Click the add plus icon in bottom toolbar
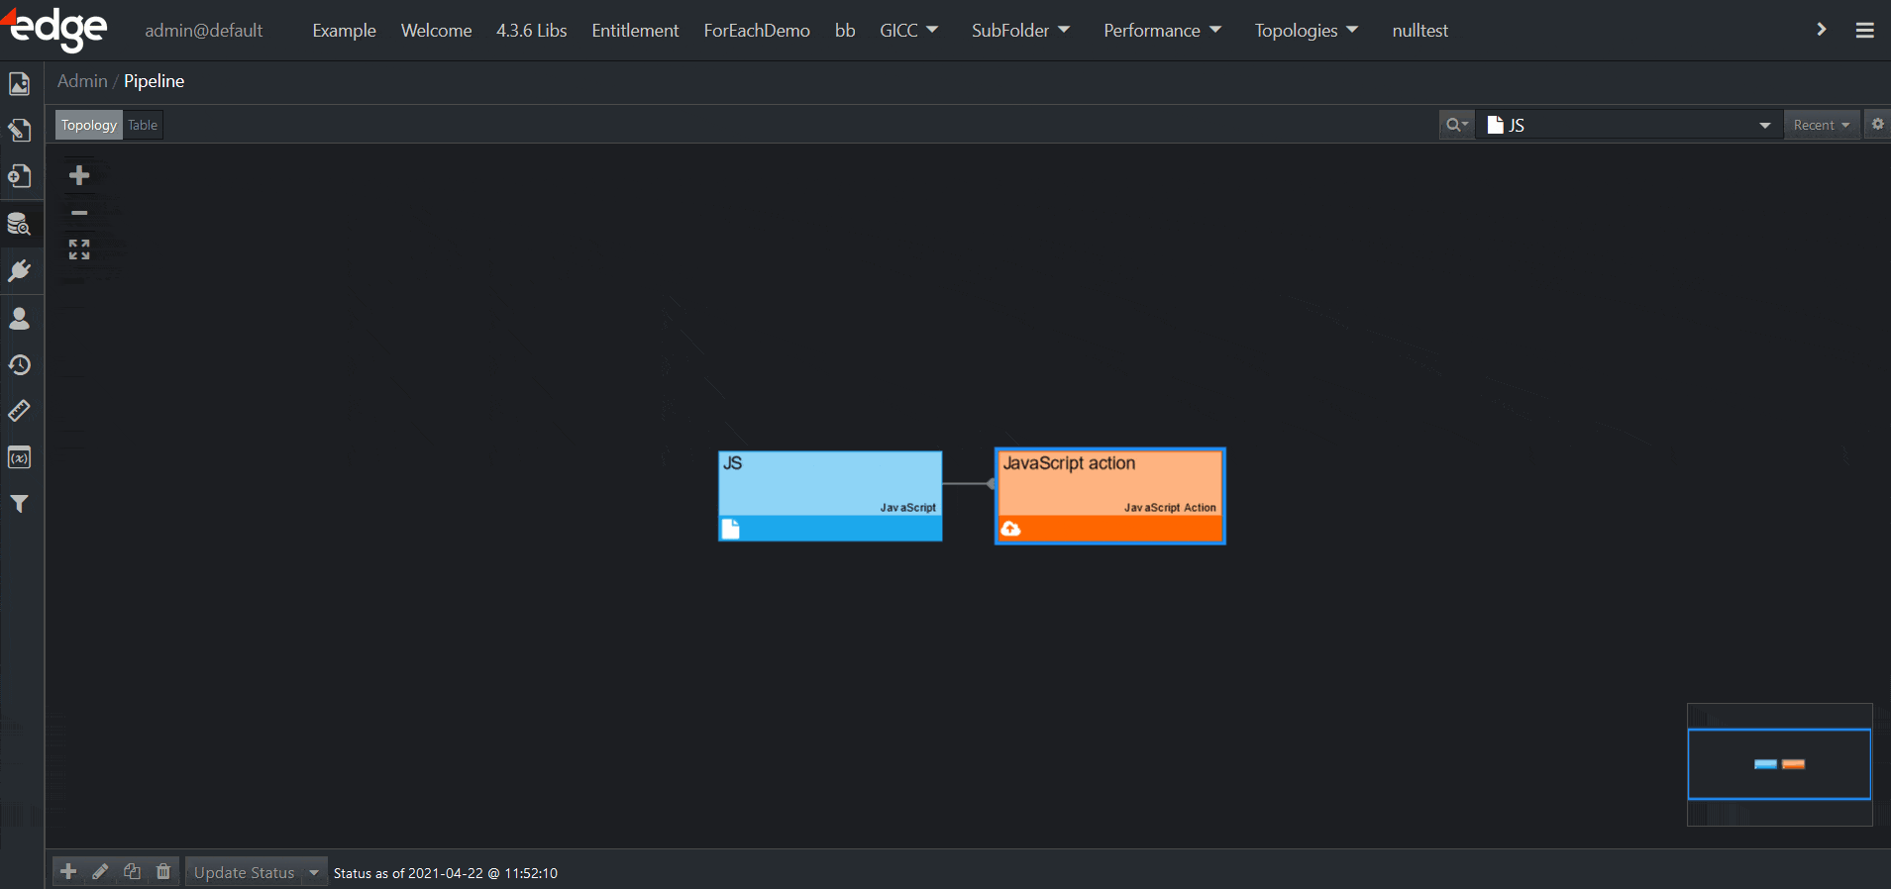Screen dimensions: 1891x889 68,871
